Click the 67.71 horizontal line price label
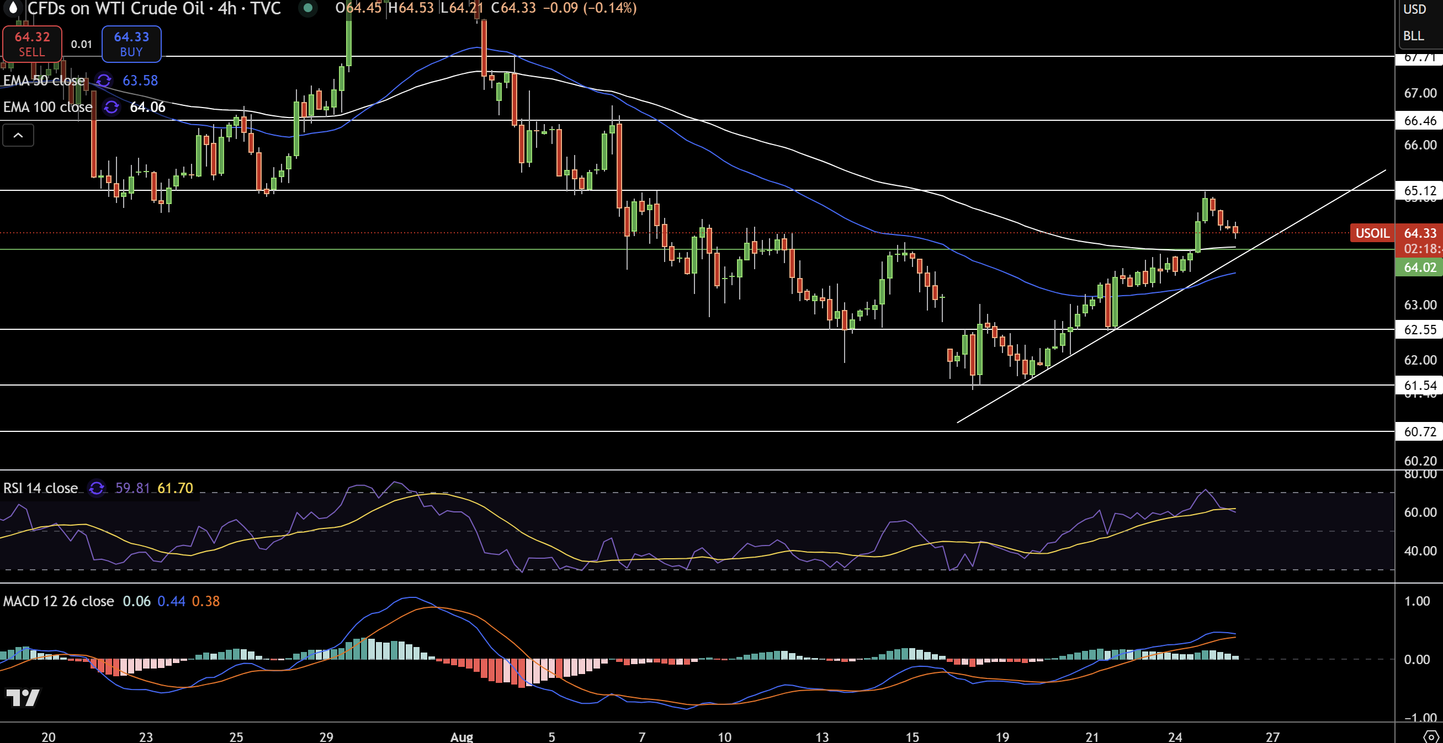 coord(1419,57)
